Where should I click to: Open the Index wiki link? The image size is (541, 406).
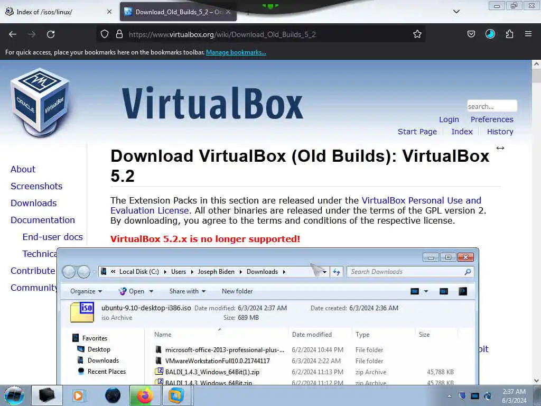click(462, 132)
